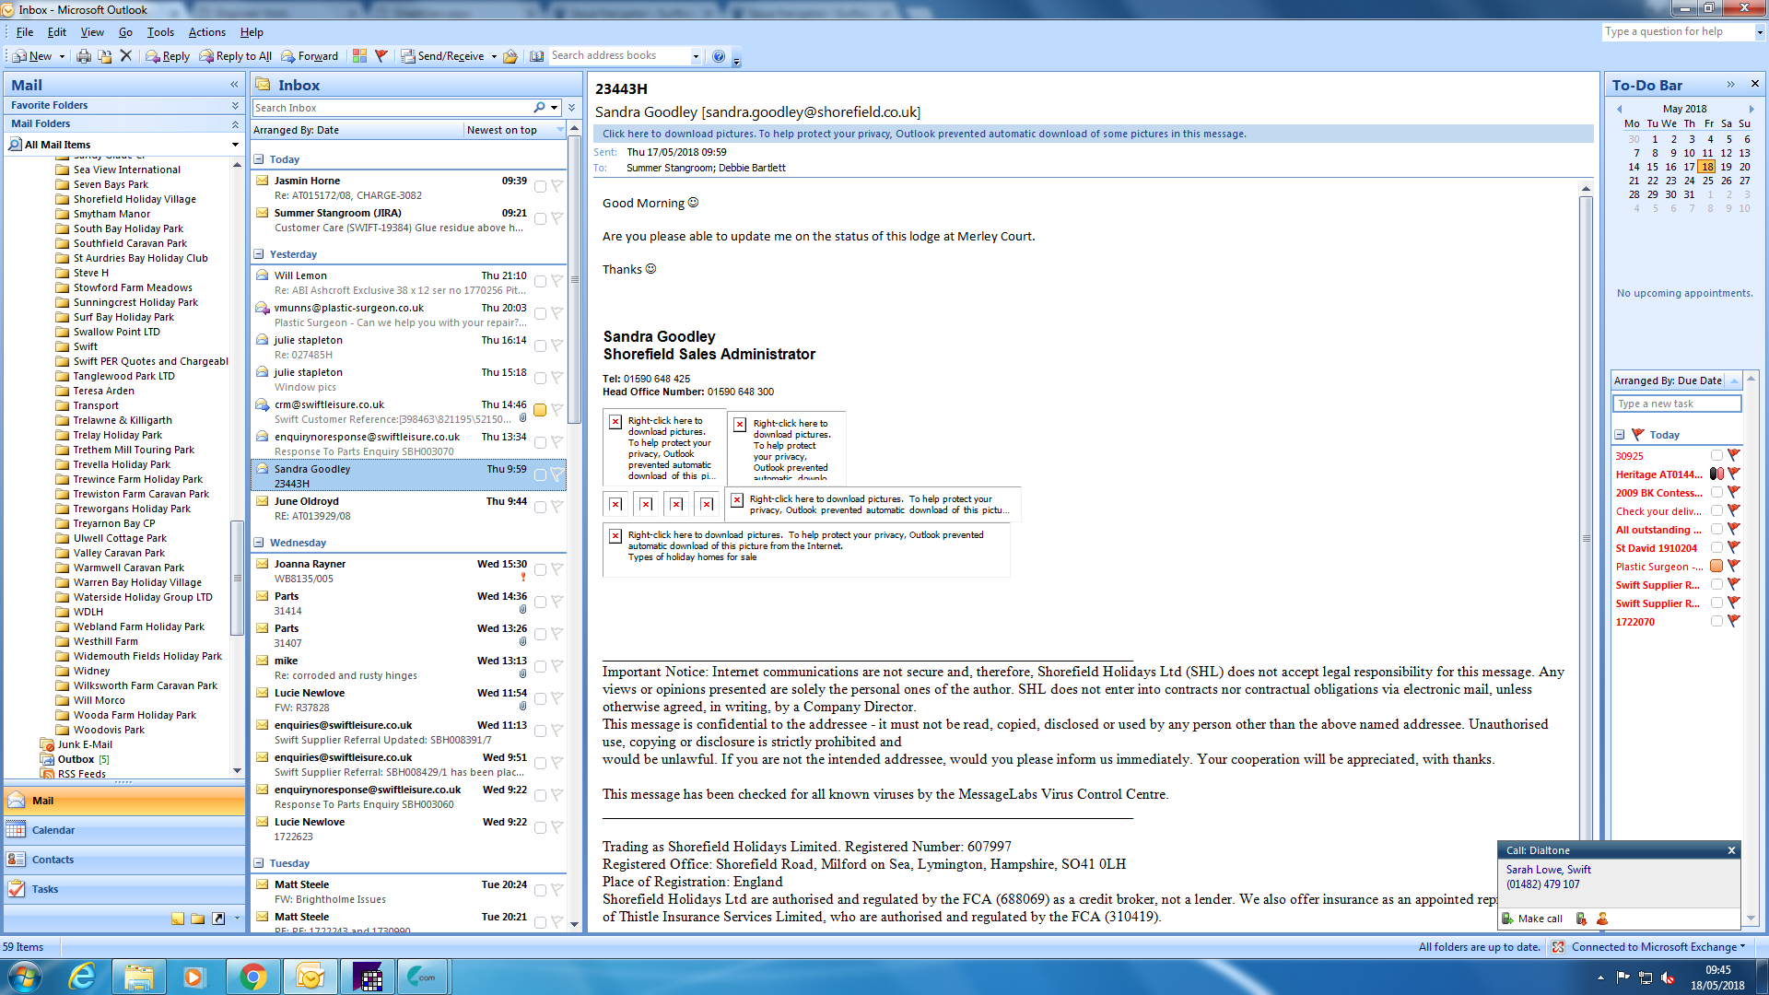Delete message with the X toolbar icon
Image resolution: width=1769 pixels, height=995 pixels.
tap(126, 56)
